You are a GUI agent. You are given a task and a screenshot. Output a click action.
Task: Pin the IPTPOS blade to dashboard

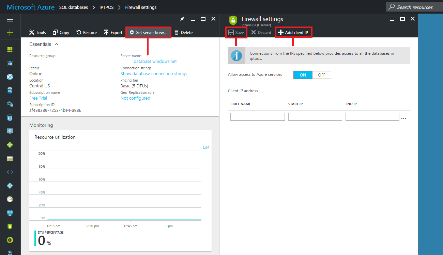pyautogui.click(x=182, y=19)
